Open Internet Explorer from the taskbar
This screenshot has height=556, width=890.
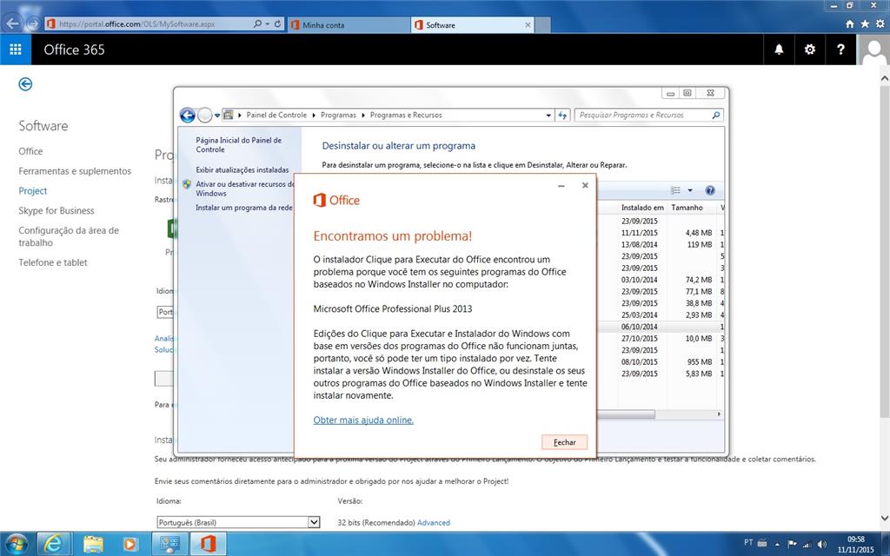click(54, 544)
